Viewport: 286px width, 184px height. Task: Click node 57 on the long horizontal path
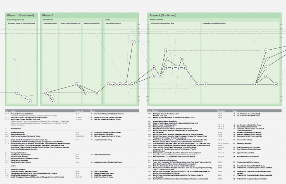(205, 84)
